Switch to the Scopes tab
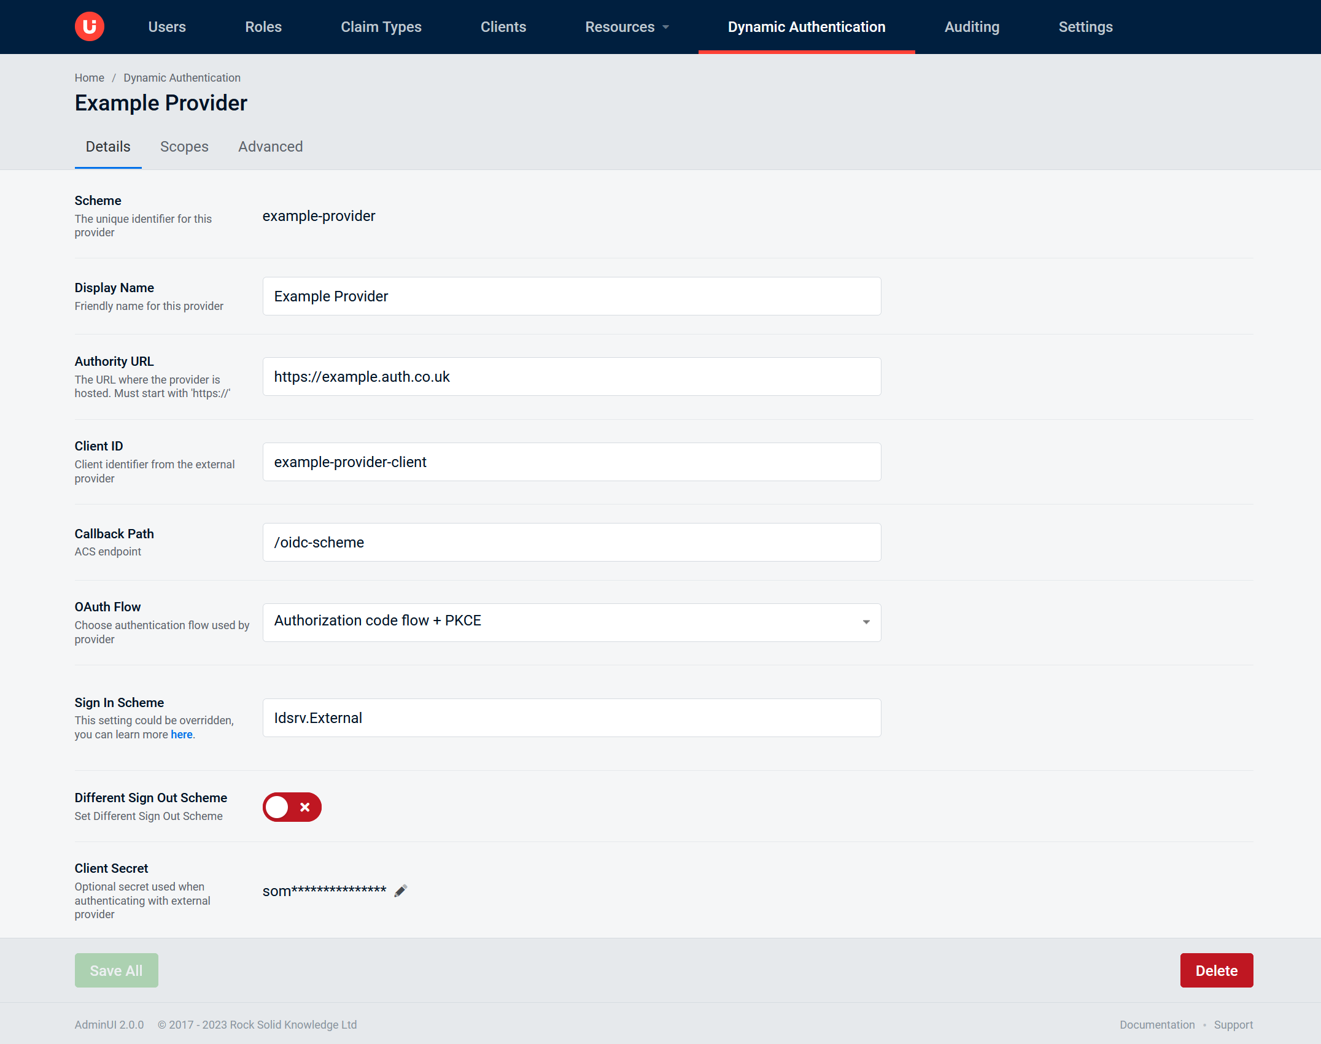The image size is (1321, 1044). point(184,147)
